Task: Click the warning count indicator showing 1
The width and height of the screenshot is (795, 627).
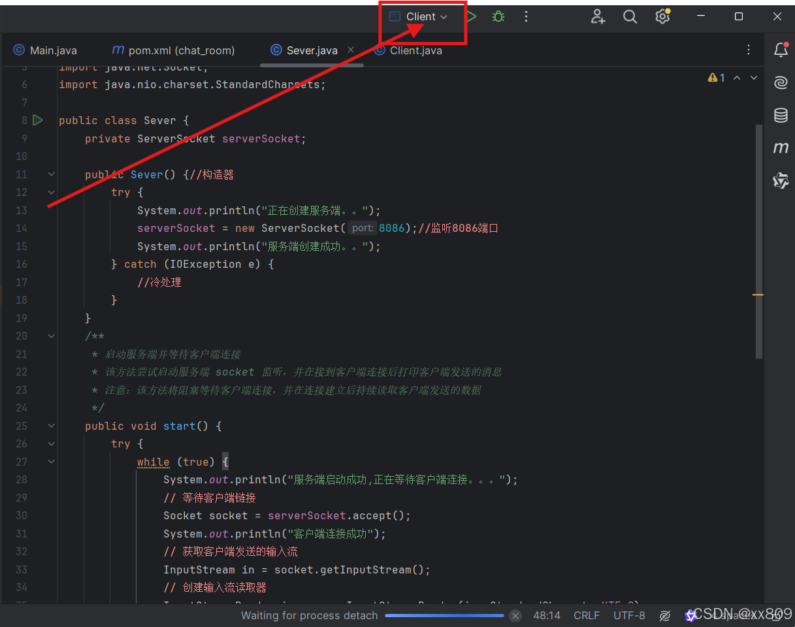Action: [717, 78]
